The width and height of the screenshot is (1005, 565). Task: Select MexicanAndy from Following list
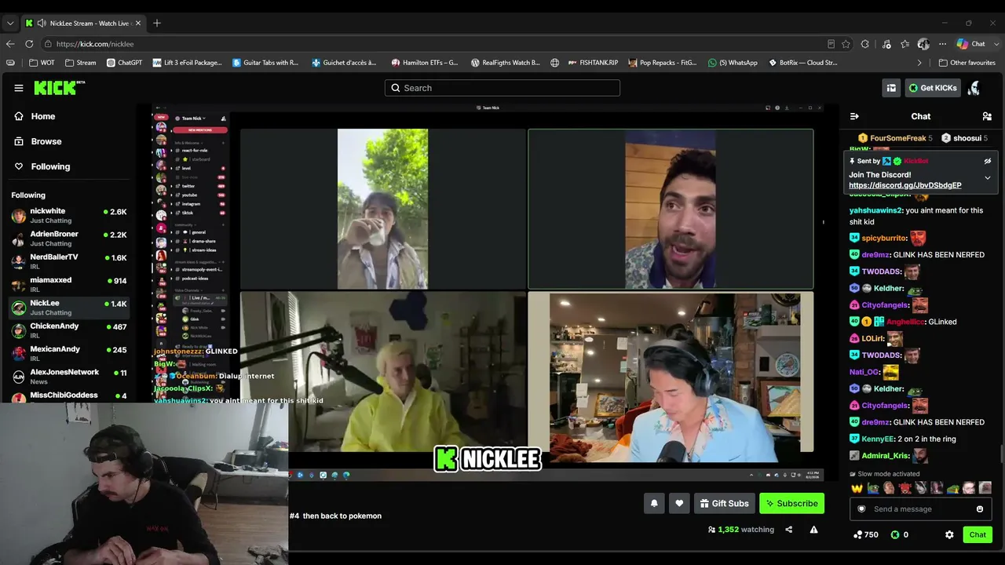pyautogui.click(x=69, y=353)
